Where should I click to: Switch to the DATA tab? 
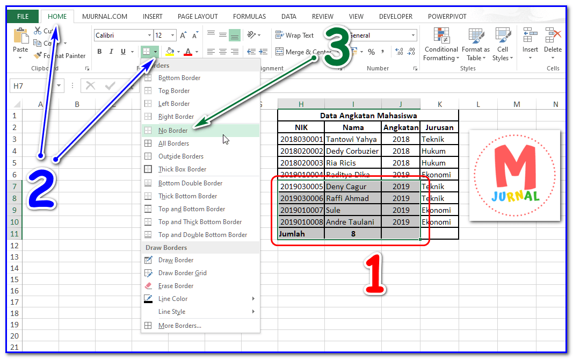(x=289, y=17)
